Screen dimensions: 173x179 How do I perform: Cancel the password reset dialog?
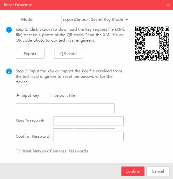(x=158, y=171)
